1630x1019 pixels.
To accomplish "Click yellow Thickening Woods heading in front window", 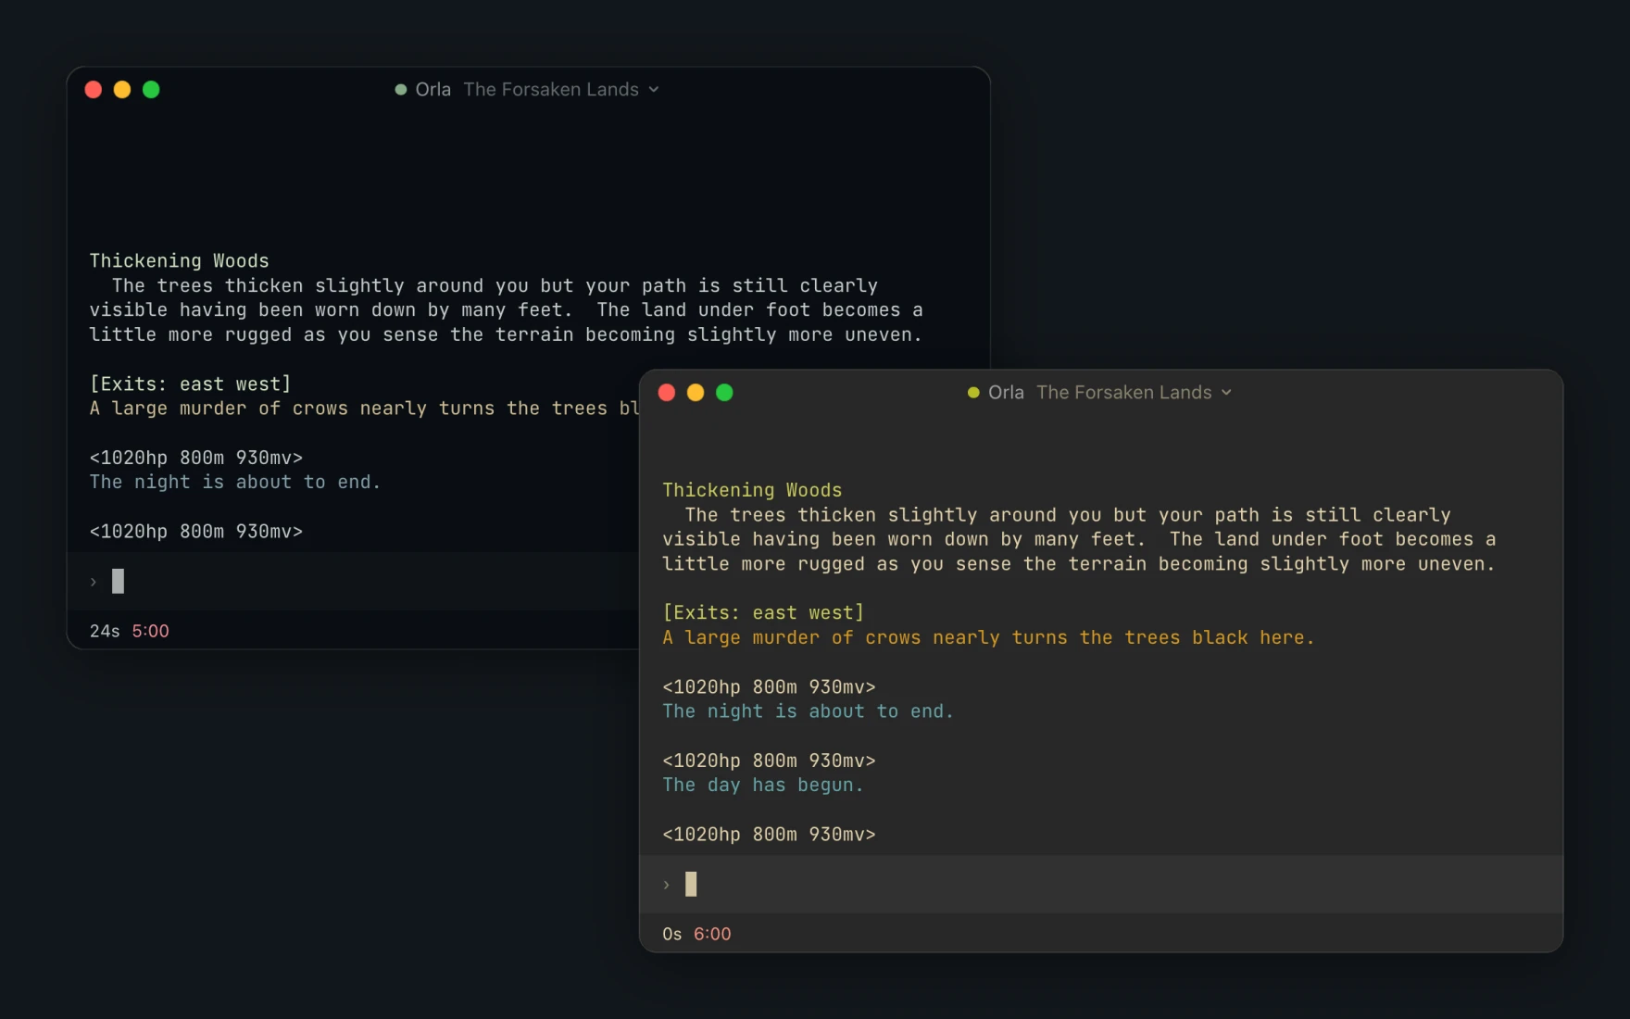I will pos(752,490).
